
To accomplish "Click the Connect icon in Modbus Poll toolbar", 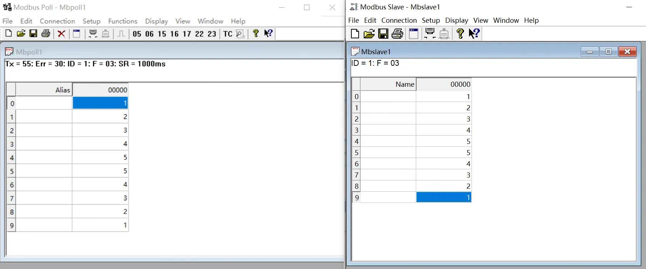I will (93, 34).
